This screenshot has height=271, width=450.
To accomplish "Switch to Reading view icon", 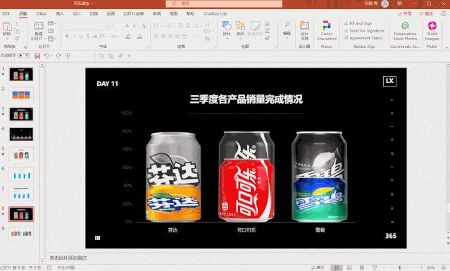I will 362,267.
